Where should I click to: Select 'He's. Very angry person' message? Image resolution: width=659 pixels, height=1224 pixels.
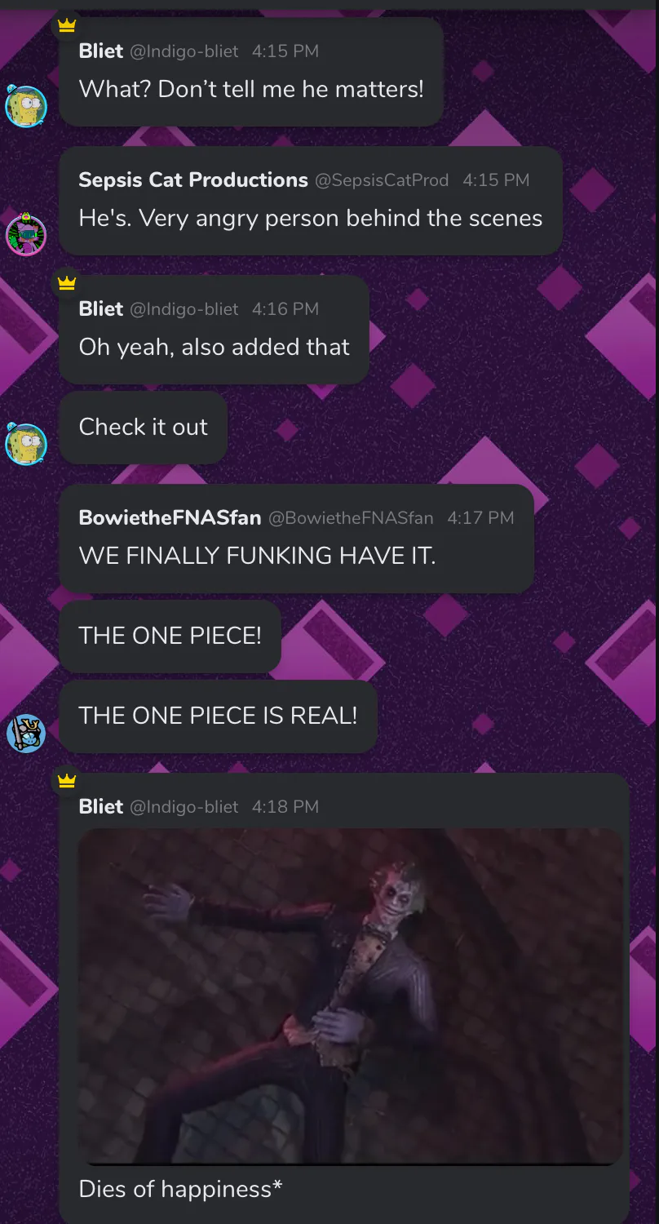click(311, 200)
